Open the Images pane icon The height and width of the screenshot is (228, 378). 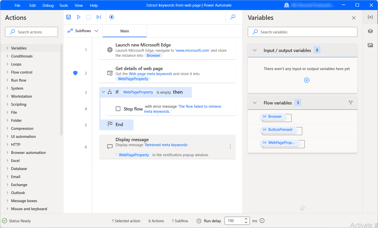[x=370, y=45]
